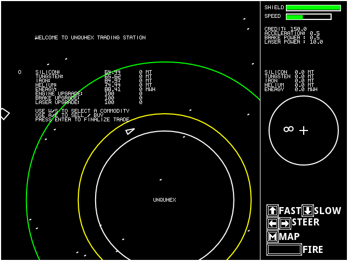348x261 pixels.
Task: Click the LASER POWER 10.0 readout
Action: [x=293, y=42]
